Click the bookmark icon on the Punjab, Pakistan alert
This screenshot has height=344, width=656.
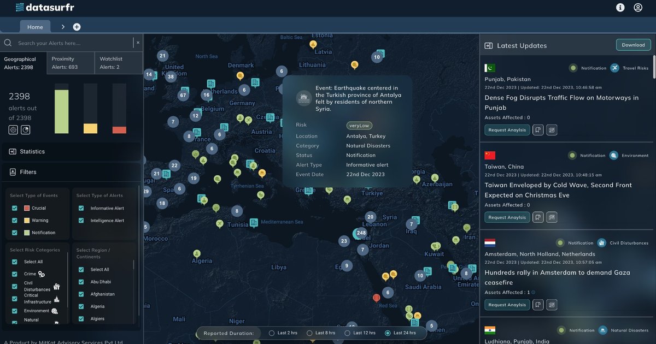[538, 130]
